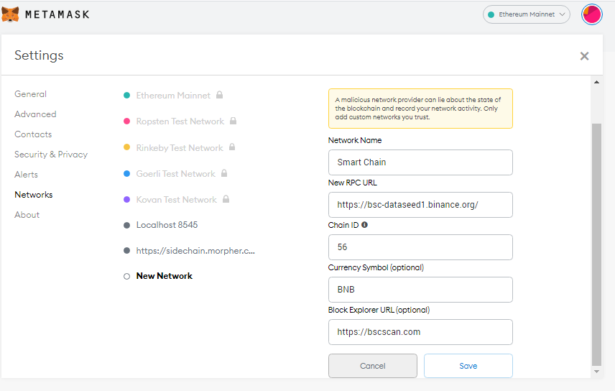Switch to Security & Privacy settings
615x391 pixels.
point(51,155)
